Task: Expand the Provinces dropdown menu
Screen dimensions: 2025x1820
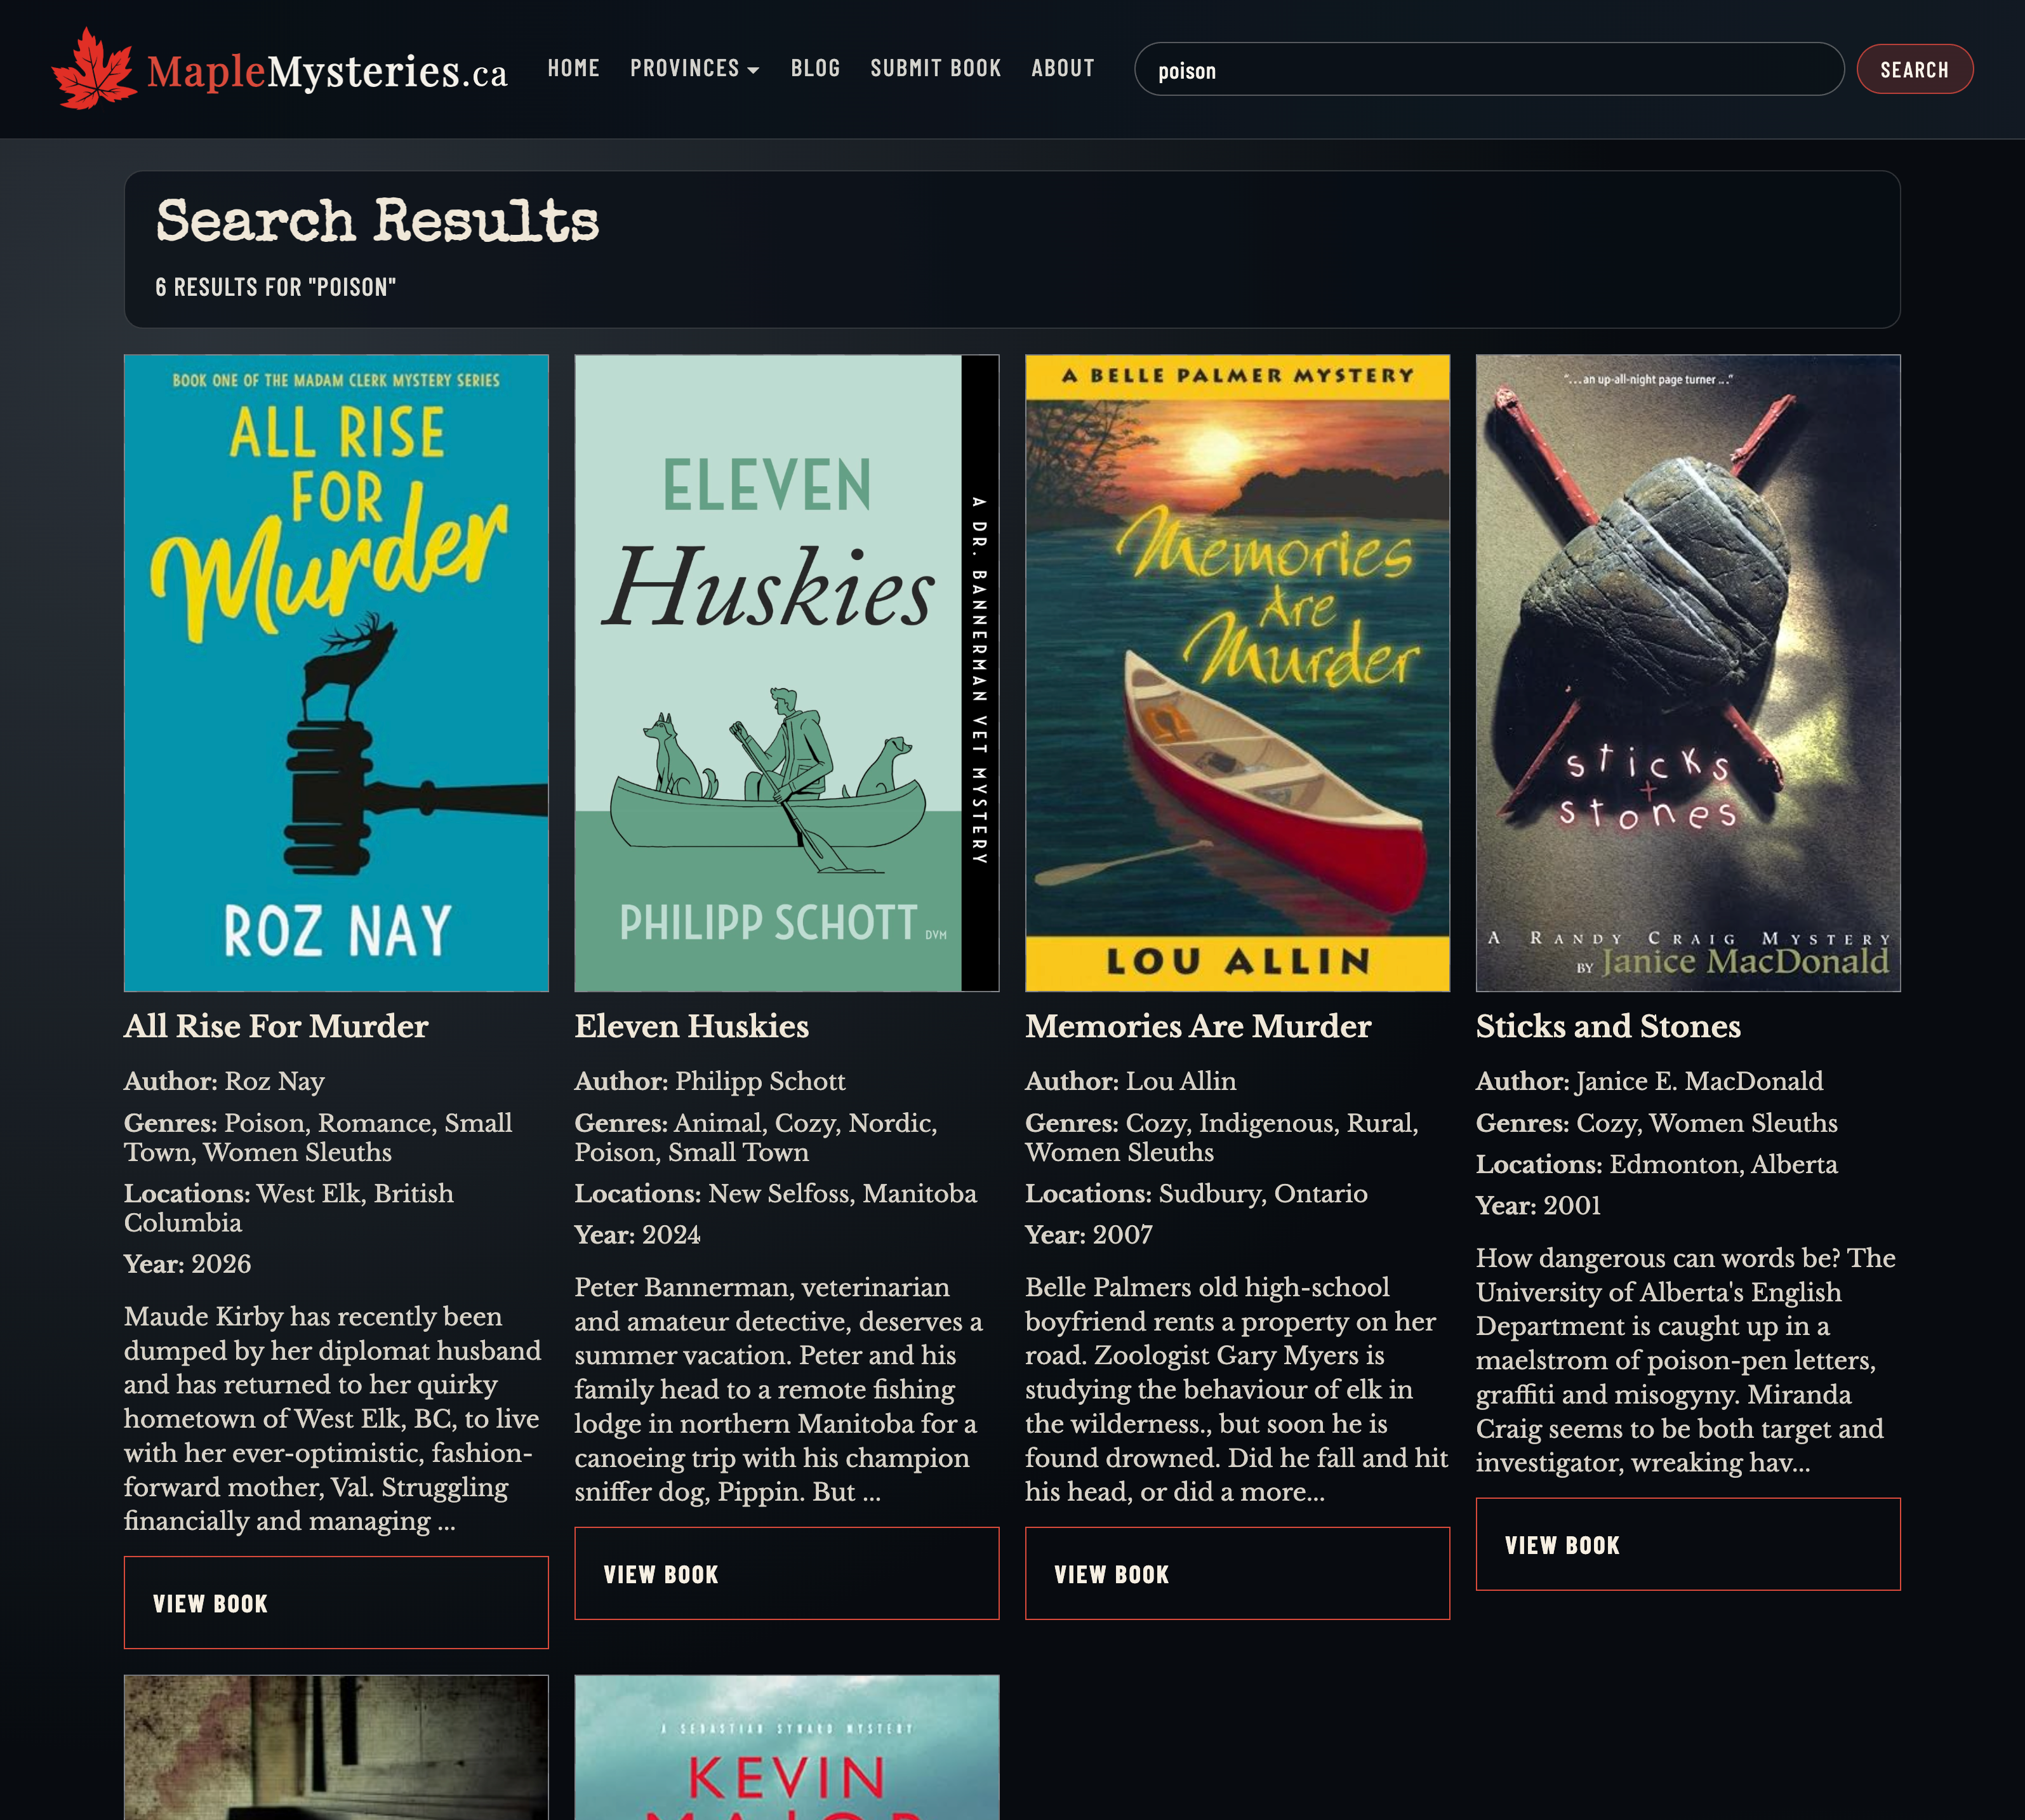Action: pos(694,68)
